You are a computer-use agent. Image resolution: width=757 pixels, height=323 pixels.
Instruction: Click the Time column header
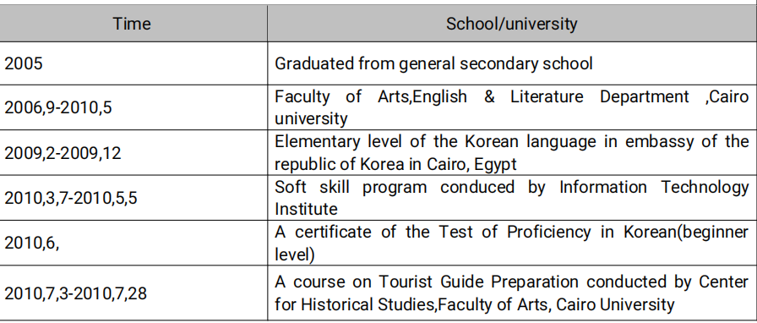[x=133, y=23]
